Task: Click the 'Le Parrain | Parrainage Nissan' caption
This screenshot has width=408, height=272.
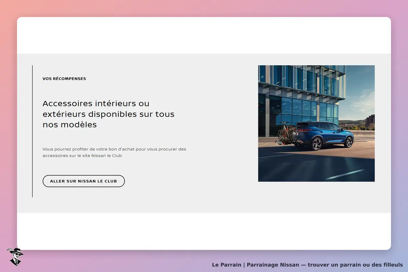Action: point(307,265)
